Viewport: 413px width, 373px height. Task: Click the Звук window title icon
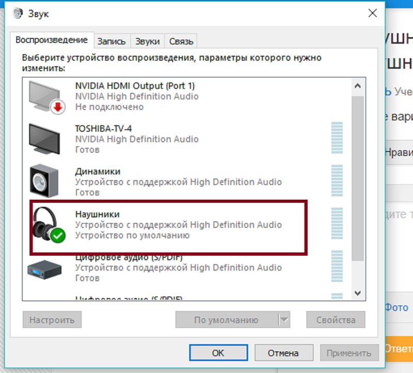(x=18, y=13)
